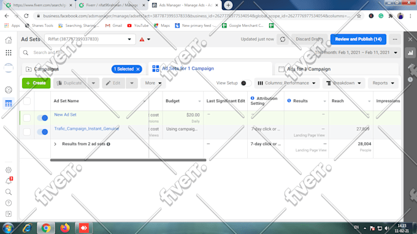Screen dimensions: 417x234
Task: Switch to Ads for 1 Campaign tab
Action: [x=337, y=69]
